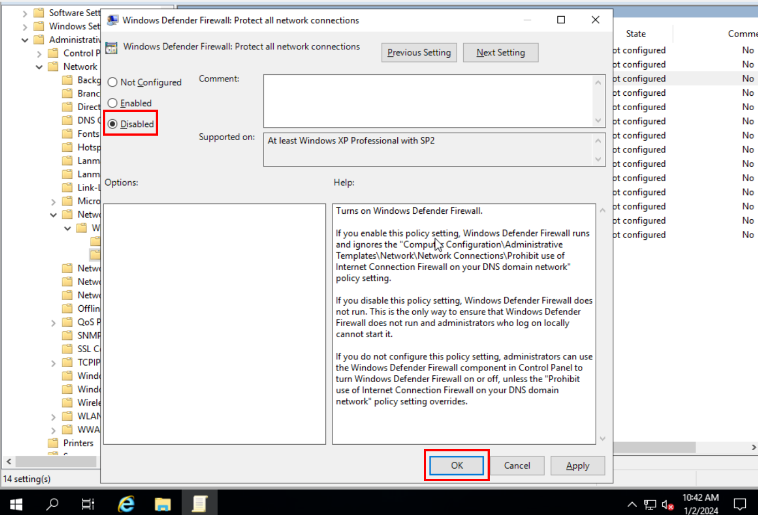Select the Enabled radio button
Viewport: 758px width, 515px height.
[x=113, y=104]
